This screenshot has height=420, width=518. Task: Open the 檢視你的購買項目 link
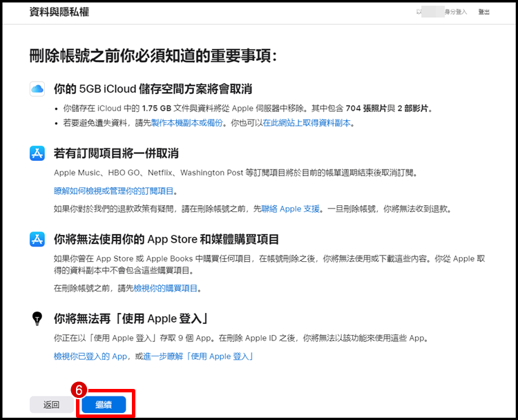[165, 288]
